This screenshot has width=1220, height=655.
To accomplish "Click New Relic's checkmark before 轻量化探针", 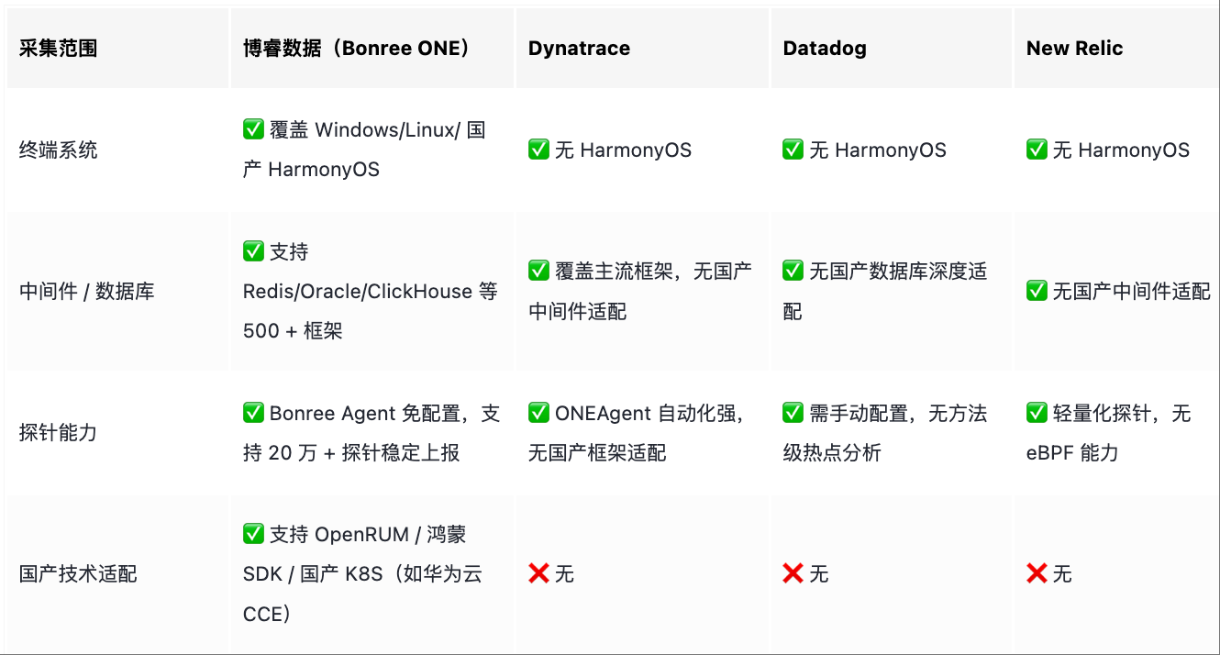I will point(1037,413).
